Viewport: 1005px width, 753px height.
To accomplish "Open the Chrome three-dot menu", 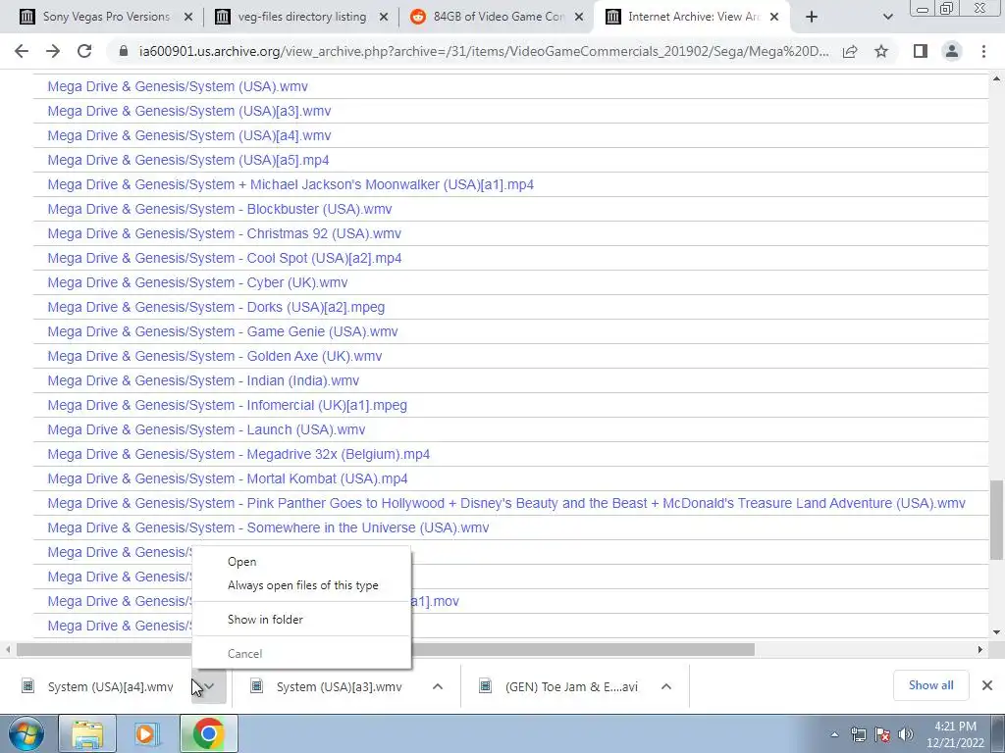I will click(x=983, y=51).
